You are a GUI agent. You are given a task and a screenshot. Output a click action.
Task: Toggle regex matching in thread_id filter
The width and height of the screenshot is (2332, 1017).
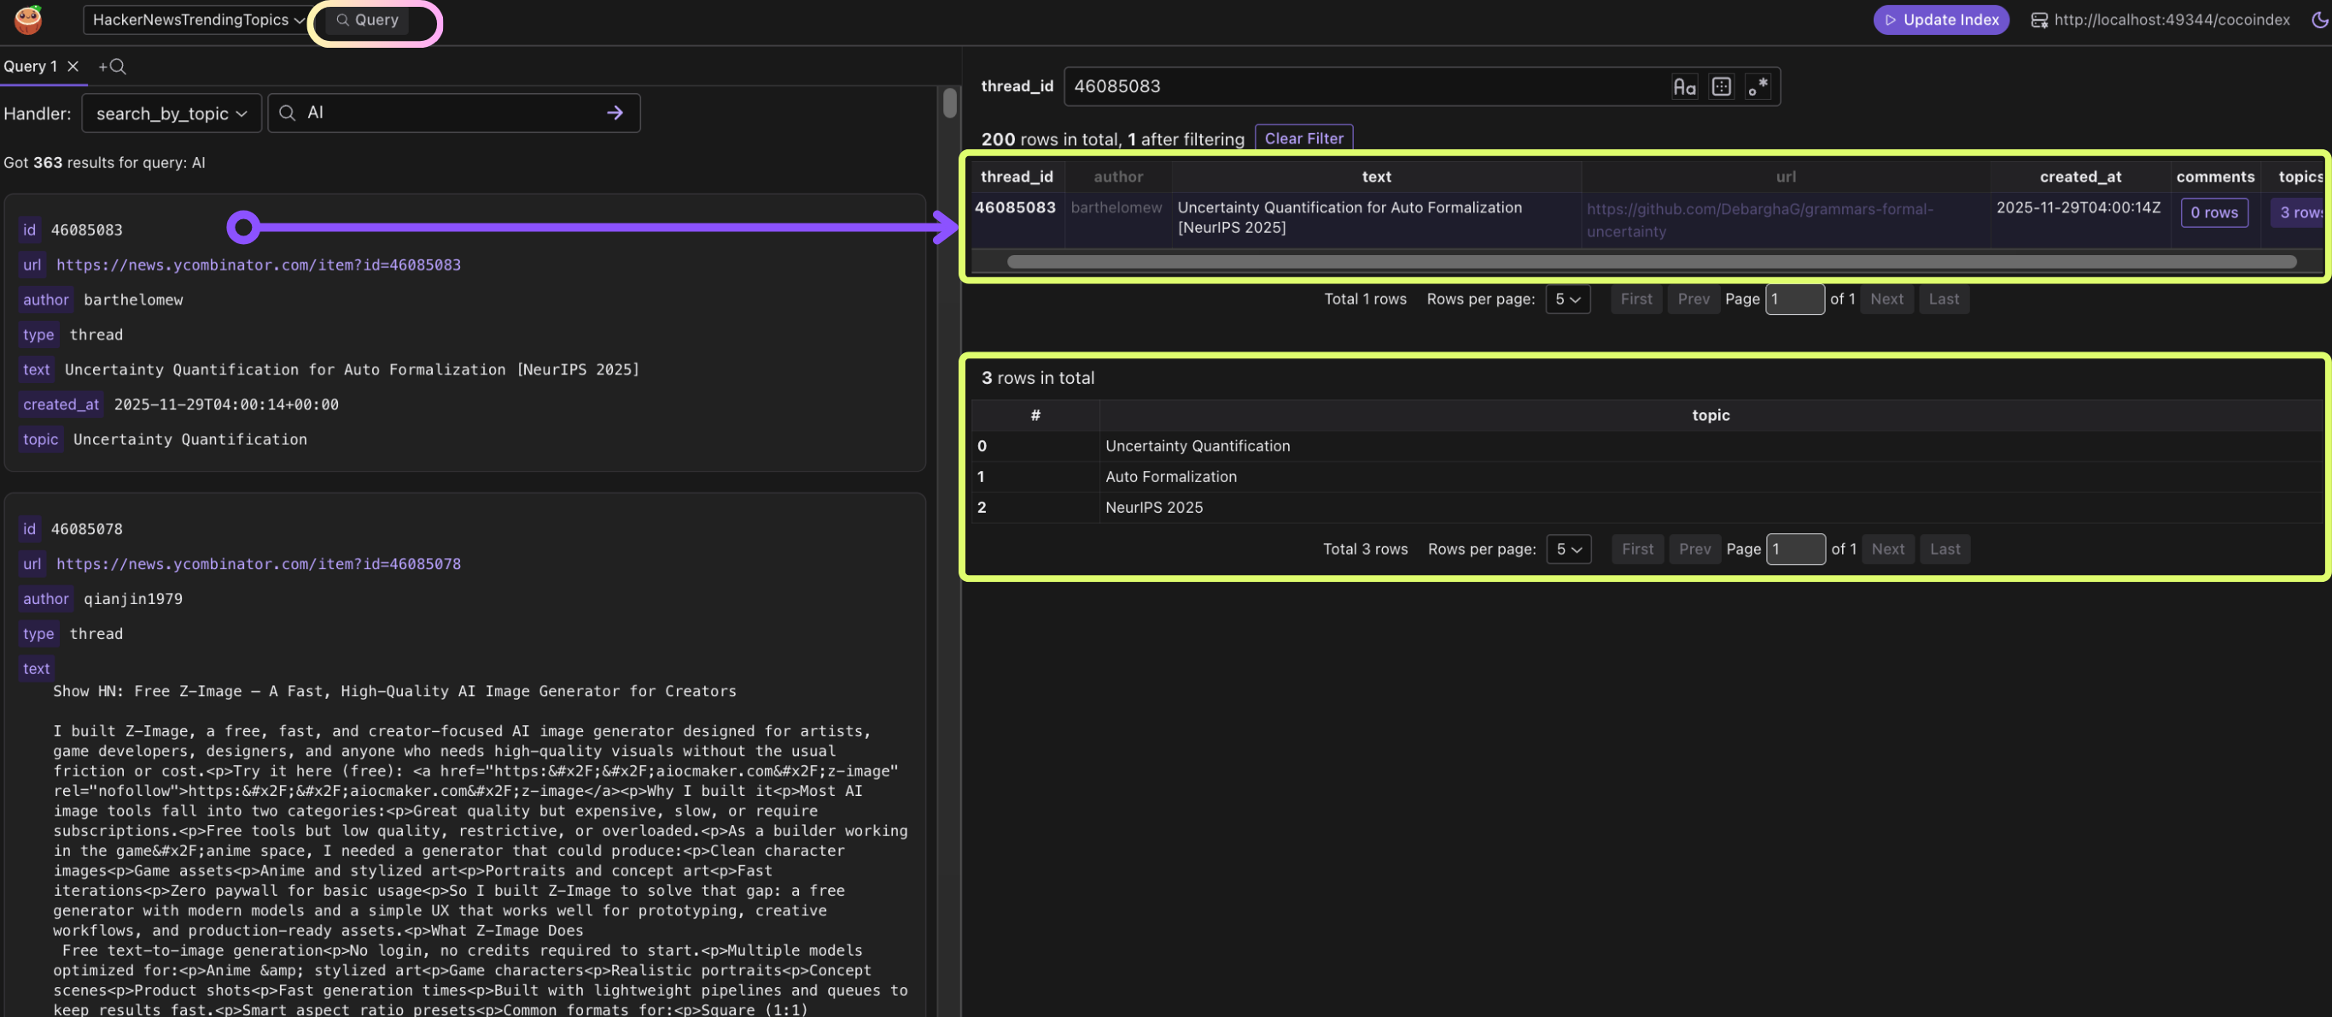pyautogui.click(x=1758, y=87)
